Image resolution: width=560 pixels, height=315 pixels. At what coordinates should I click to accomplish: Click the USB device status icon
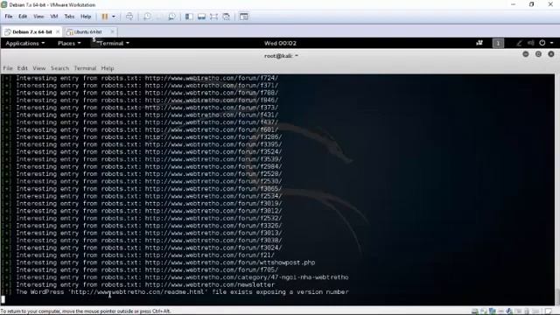tap(501, 311)
